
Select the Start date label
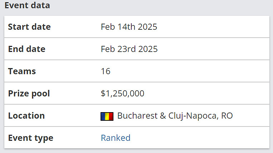pyautogui.click(x=29, y=27)
